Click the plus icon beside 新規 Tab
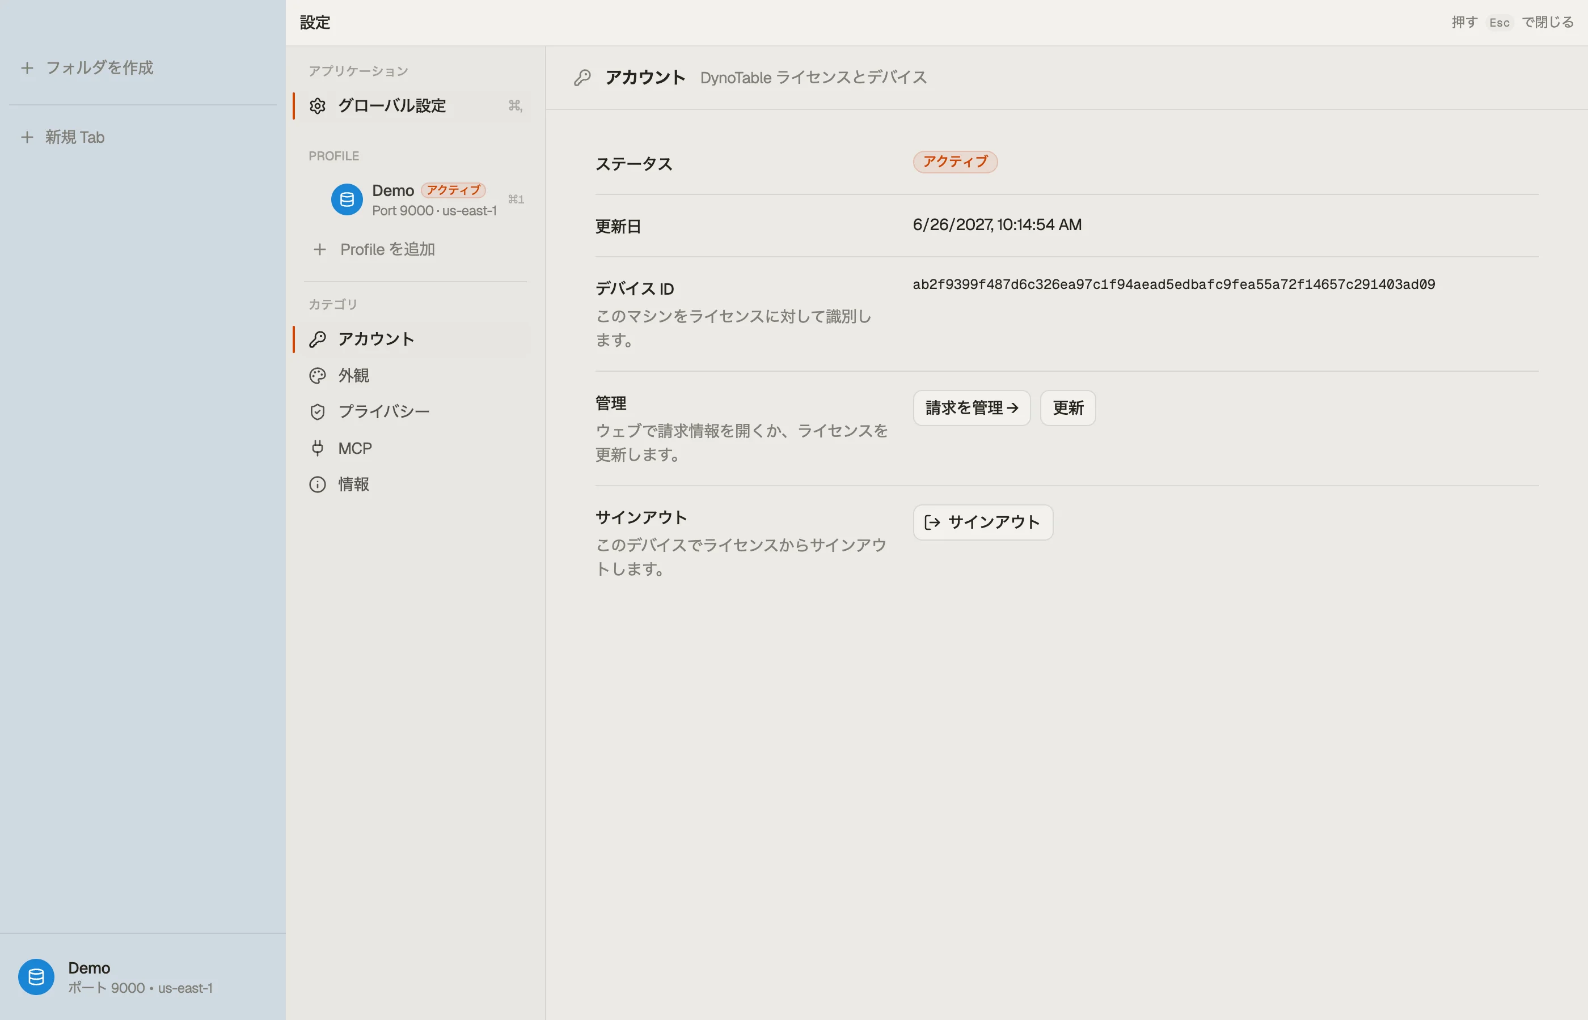This screenshot has width=1588, height=1020. (x=27, y=137)
